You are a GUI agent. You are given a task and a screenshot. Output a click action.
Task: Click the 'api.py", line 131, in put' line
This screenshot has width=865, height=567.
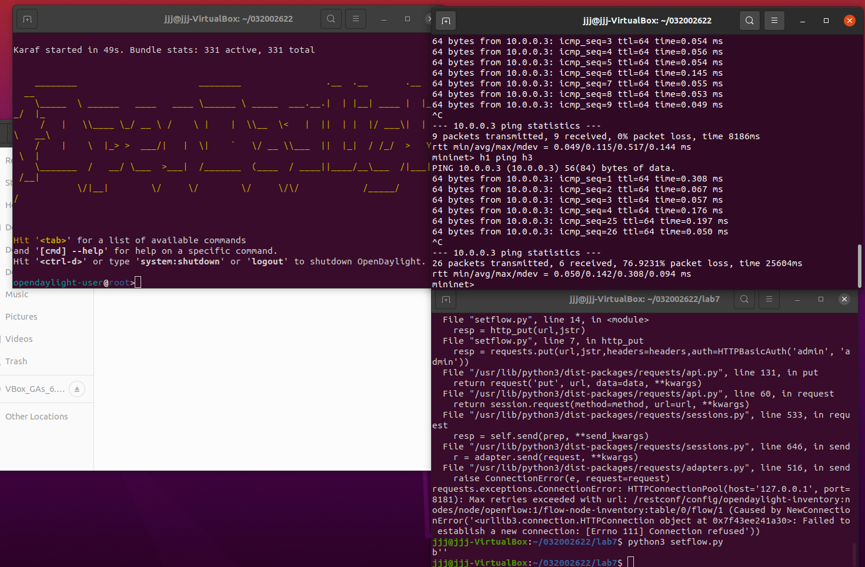tap(630, 373)
